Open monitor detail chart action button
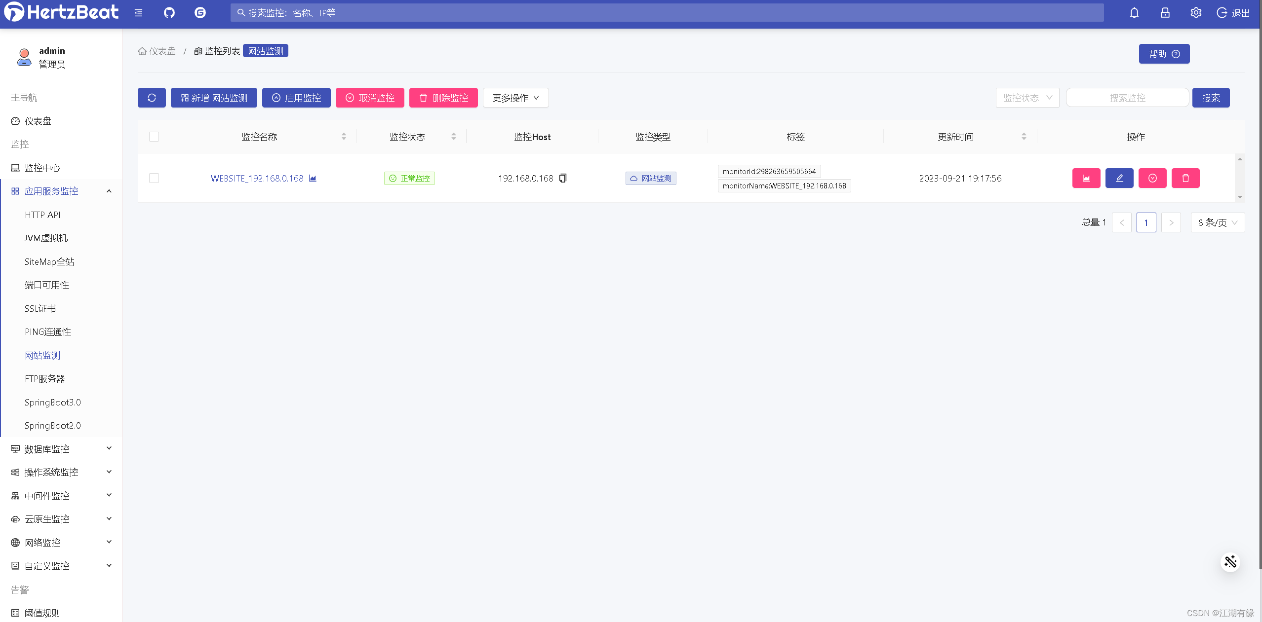Screen dimensions: 1262x622 click(1086, 178)
